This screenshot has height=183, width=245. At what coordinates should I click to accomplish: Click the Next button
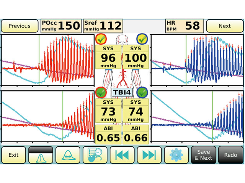tap(225, 26)
